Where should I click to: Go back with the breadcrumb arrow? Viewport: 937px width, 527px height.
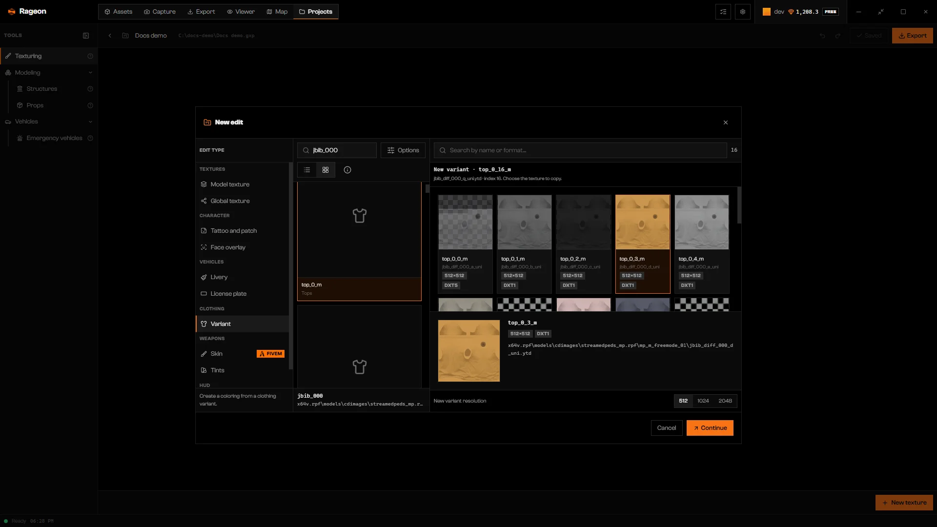click(110, 36)
